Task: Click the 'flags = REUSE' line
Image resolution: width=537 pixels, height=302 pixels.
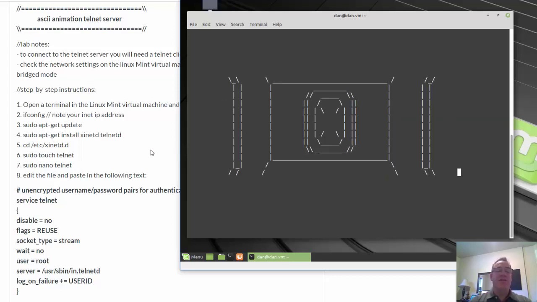Action: 37,230
